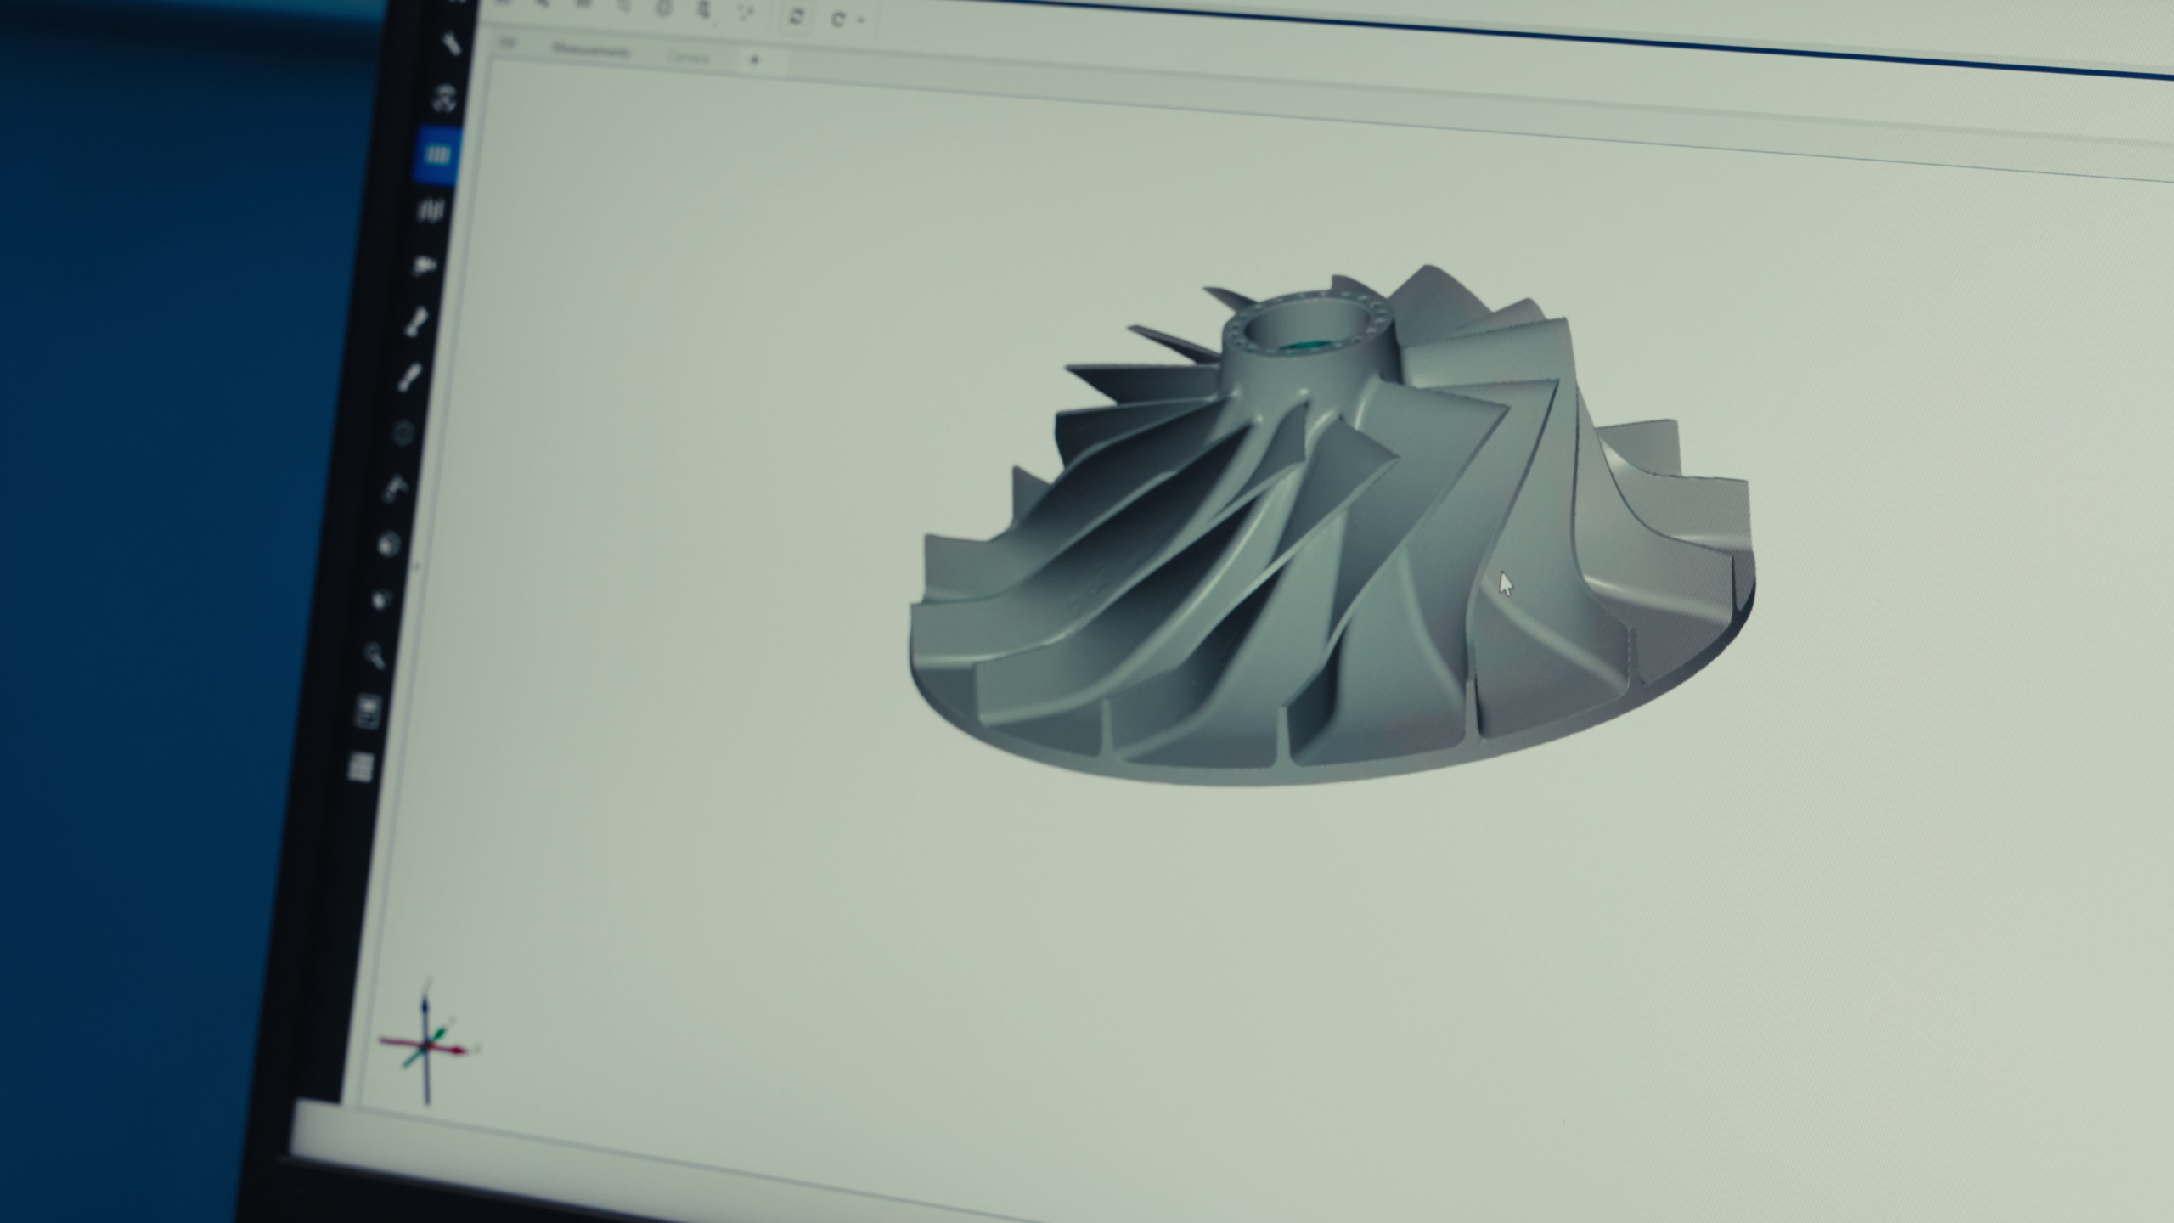The image size is (2174, 1223).
Task: Switch to the Measurements tab
Action: (x=589, y=51)
